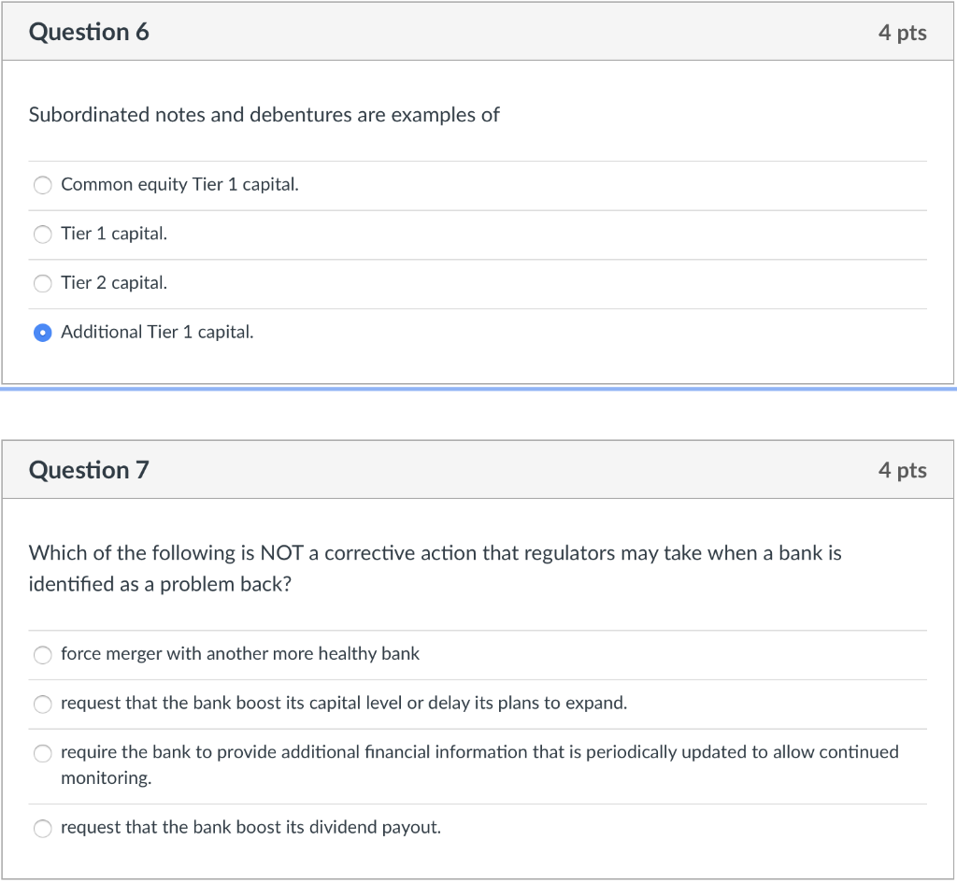Click the force merger answer text
This screenshot has width=957, height=883.
coord(239,654)
